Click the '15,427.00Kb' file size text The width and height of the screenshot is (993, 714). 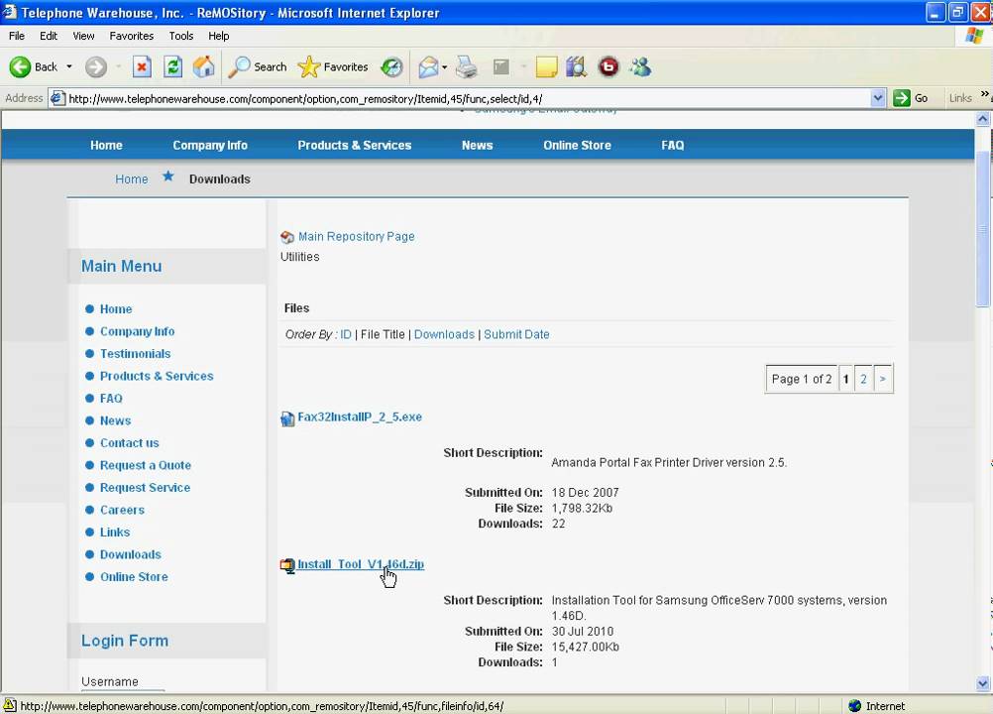[585, 647]
